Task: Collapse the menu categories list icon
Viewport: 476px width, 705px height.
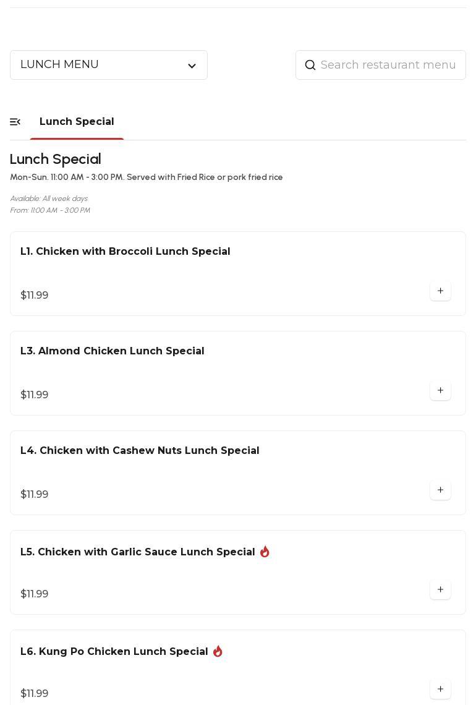Action: click(15, 122)
